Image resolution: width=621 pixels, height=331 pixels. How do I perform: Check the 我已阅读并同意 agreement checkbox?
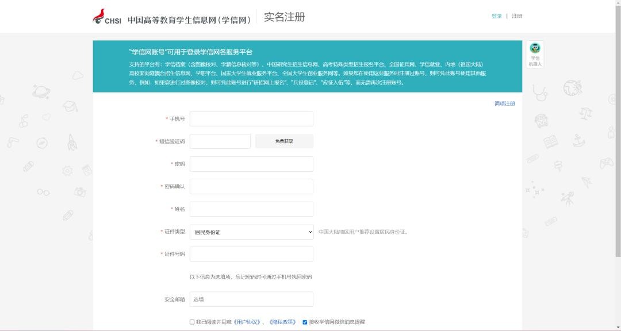pos(192,322)
